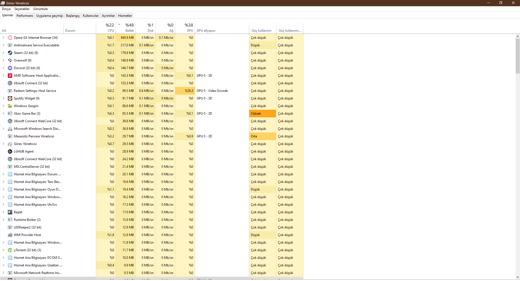Click the GPU 0 - Video Encode cell
520x281 pixels.
click(222, 91)
